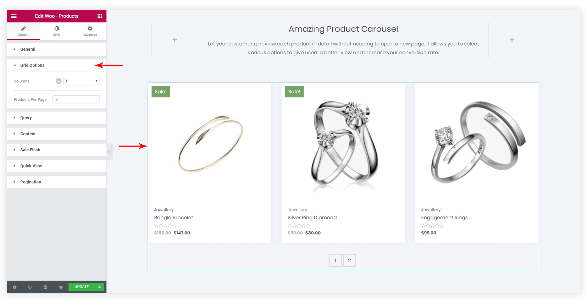The image size is (587, 300).
Task: Expand the Query section
Action: pos(57,118)
